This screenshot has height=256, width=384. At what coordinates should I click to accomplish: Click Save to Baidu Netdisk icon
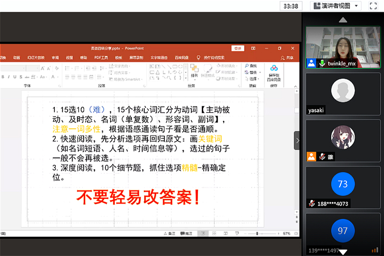tap(274, 72)
